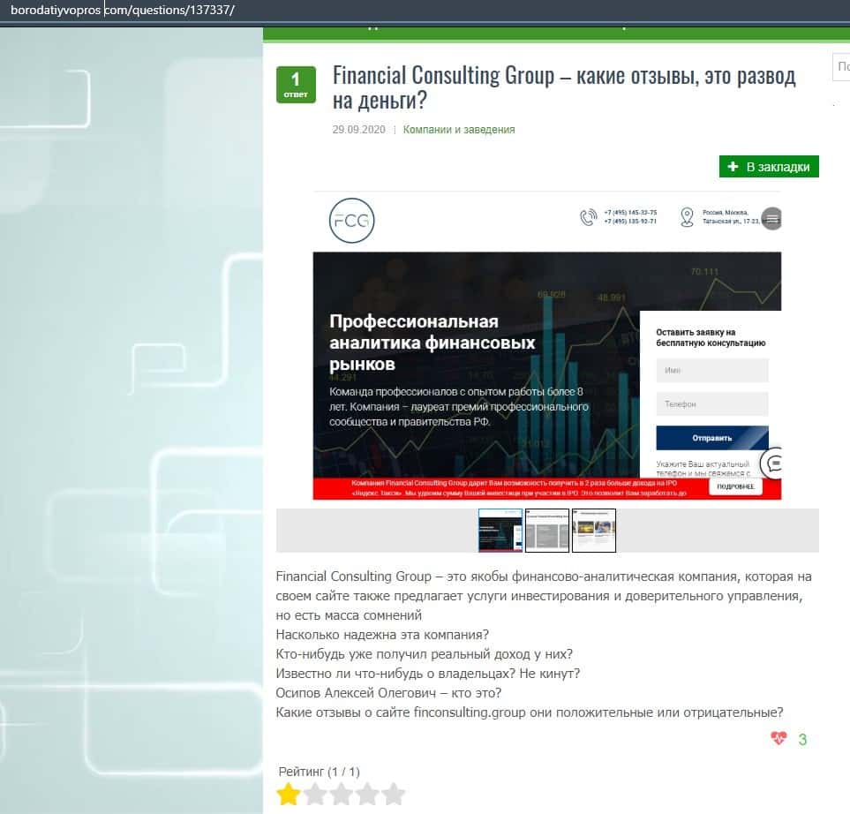This screenshot has width=850, height=814.
Task: Click the red IPO promotion banner text
Action: pyautogui.click(x=519, y=488)
